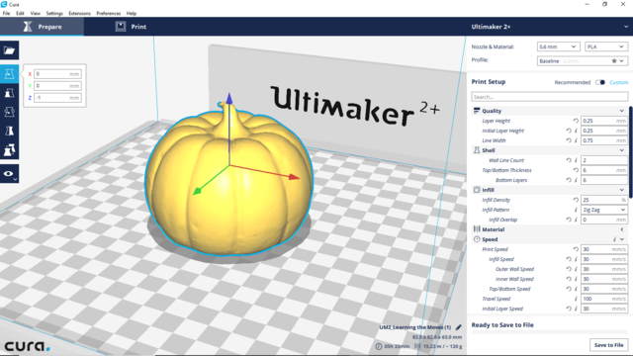Open the Help menu

132,13
